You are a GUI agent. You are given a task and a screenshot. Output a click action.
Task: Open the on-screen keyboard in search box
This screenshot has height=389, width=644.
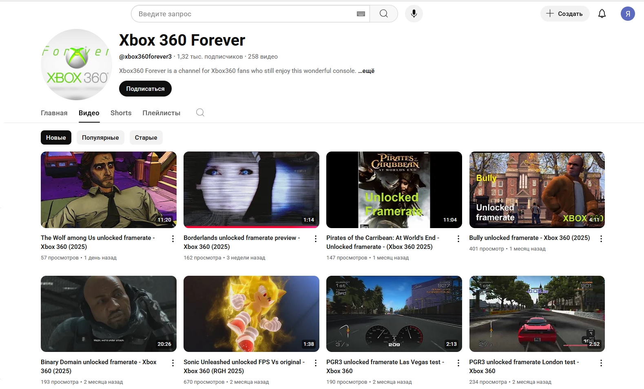point(361,14)
